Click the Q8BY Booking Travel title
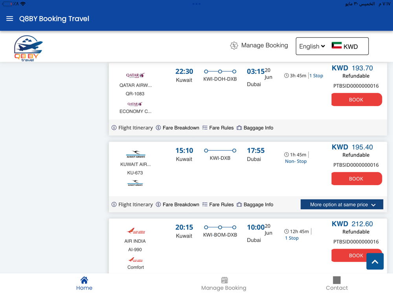This screenshot has width=393, height=295. click(x=54, y=19)
